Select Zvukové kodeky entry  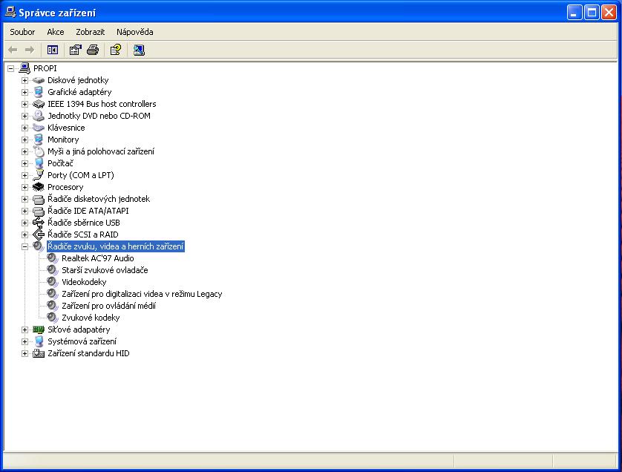pos(91,318)
